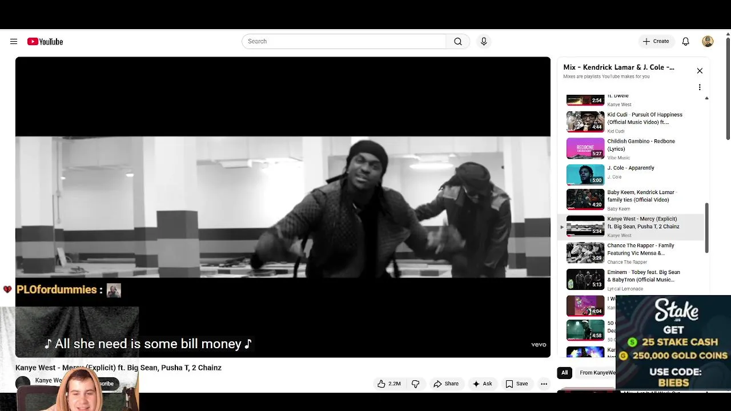This screenshot has width=731, height=411.
Task: Select J. Cole - Apparently title
Action: [630, 168]
